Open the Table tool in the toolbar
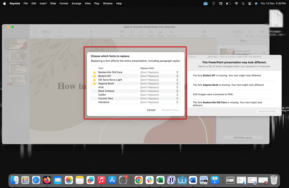This screenshot has height=188, width=289. 122,32
